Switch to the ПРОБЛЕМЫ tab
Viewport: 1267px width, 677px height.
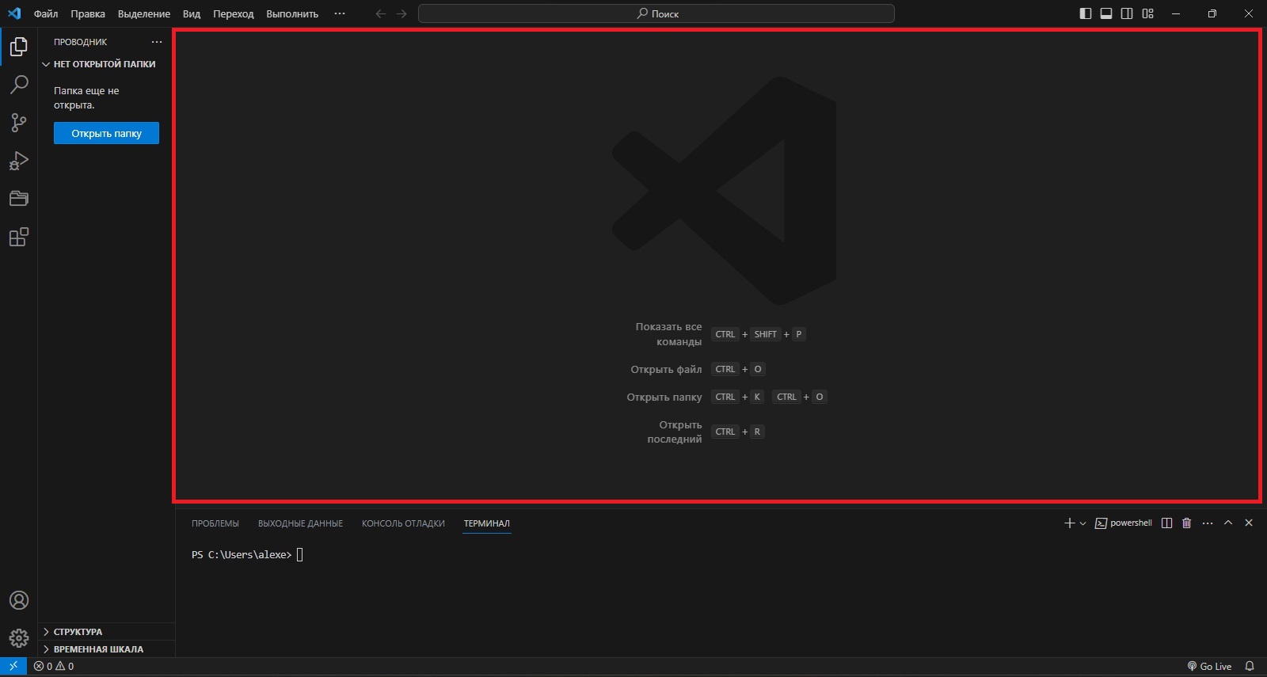click(x=215, y=523)
